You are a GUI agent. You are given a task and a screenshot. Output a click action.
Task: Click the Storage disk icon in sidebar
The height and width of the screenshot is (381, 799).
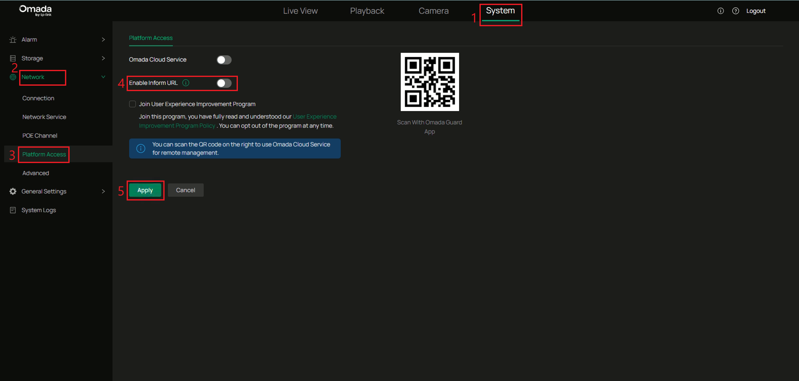[x=13, y=58]
